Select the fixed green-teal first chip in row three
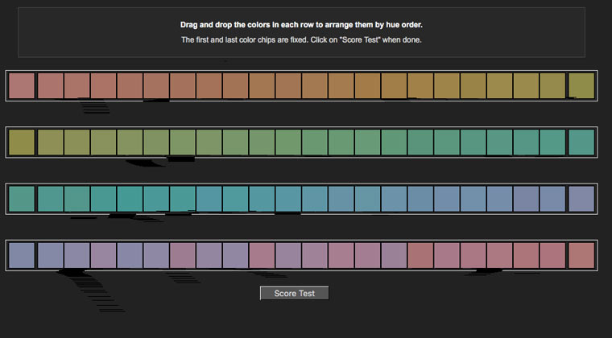Image resolution: width=612 pixels, height=338 pixels. click(22, 199)
